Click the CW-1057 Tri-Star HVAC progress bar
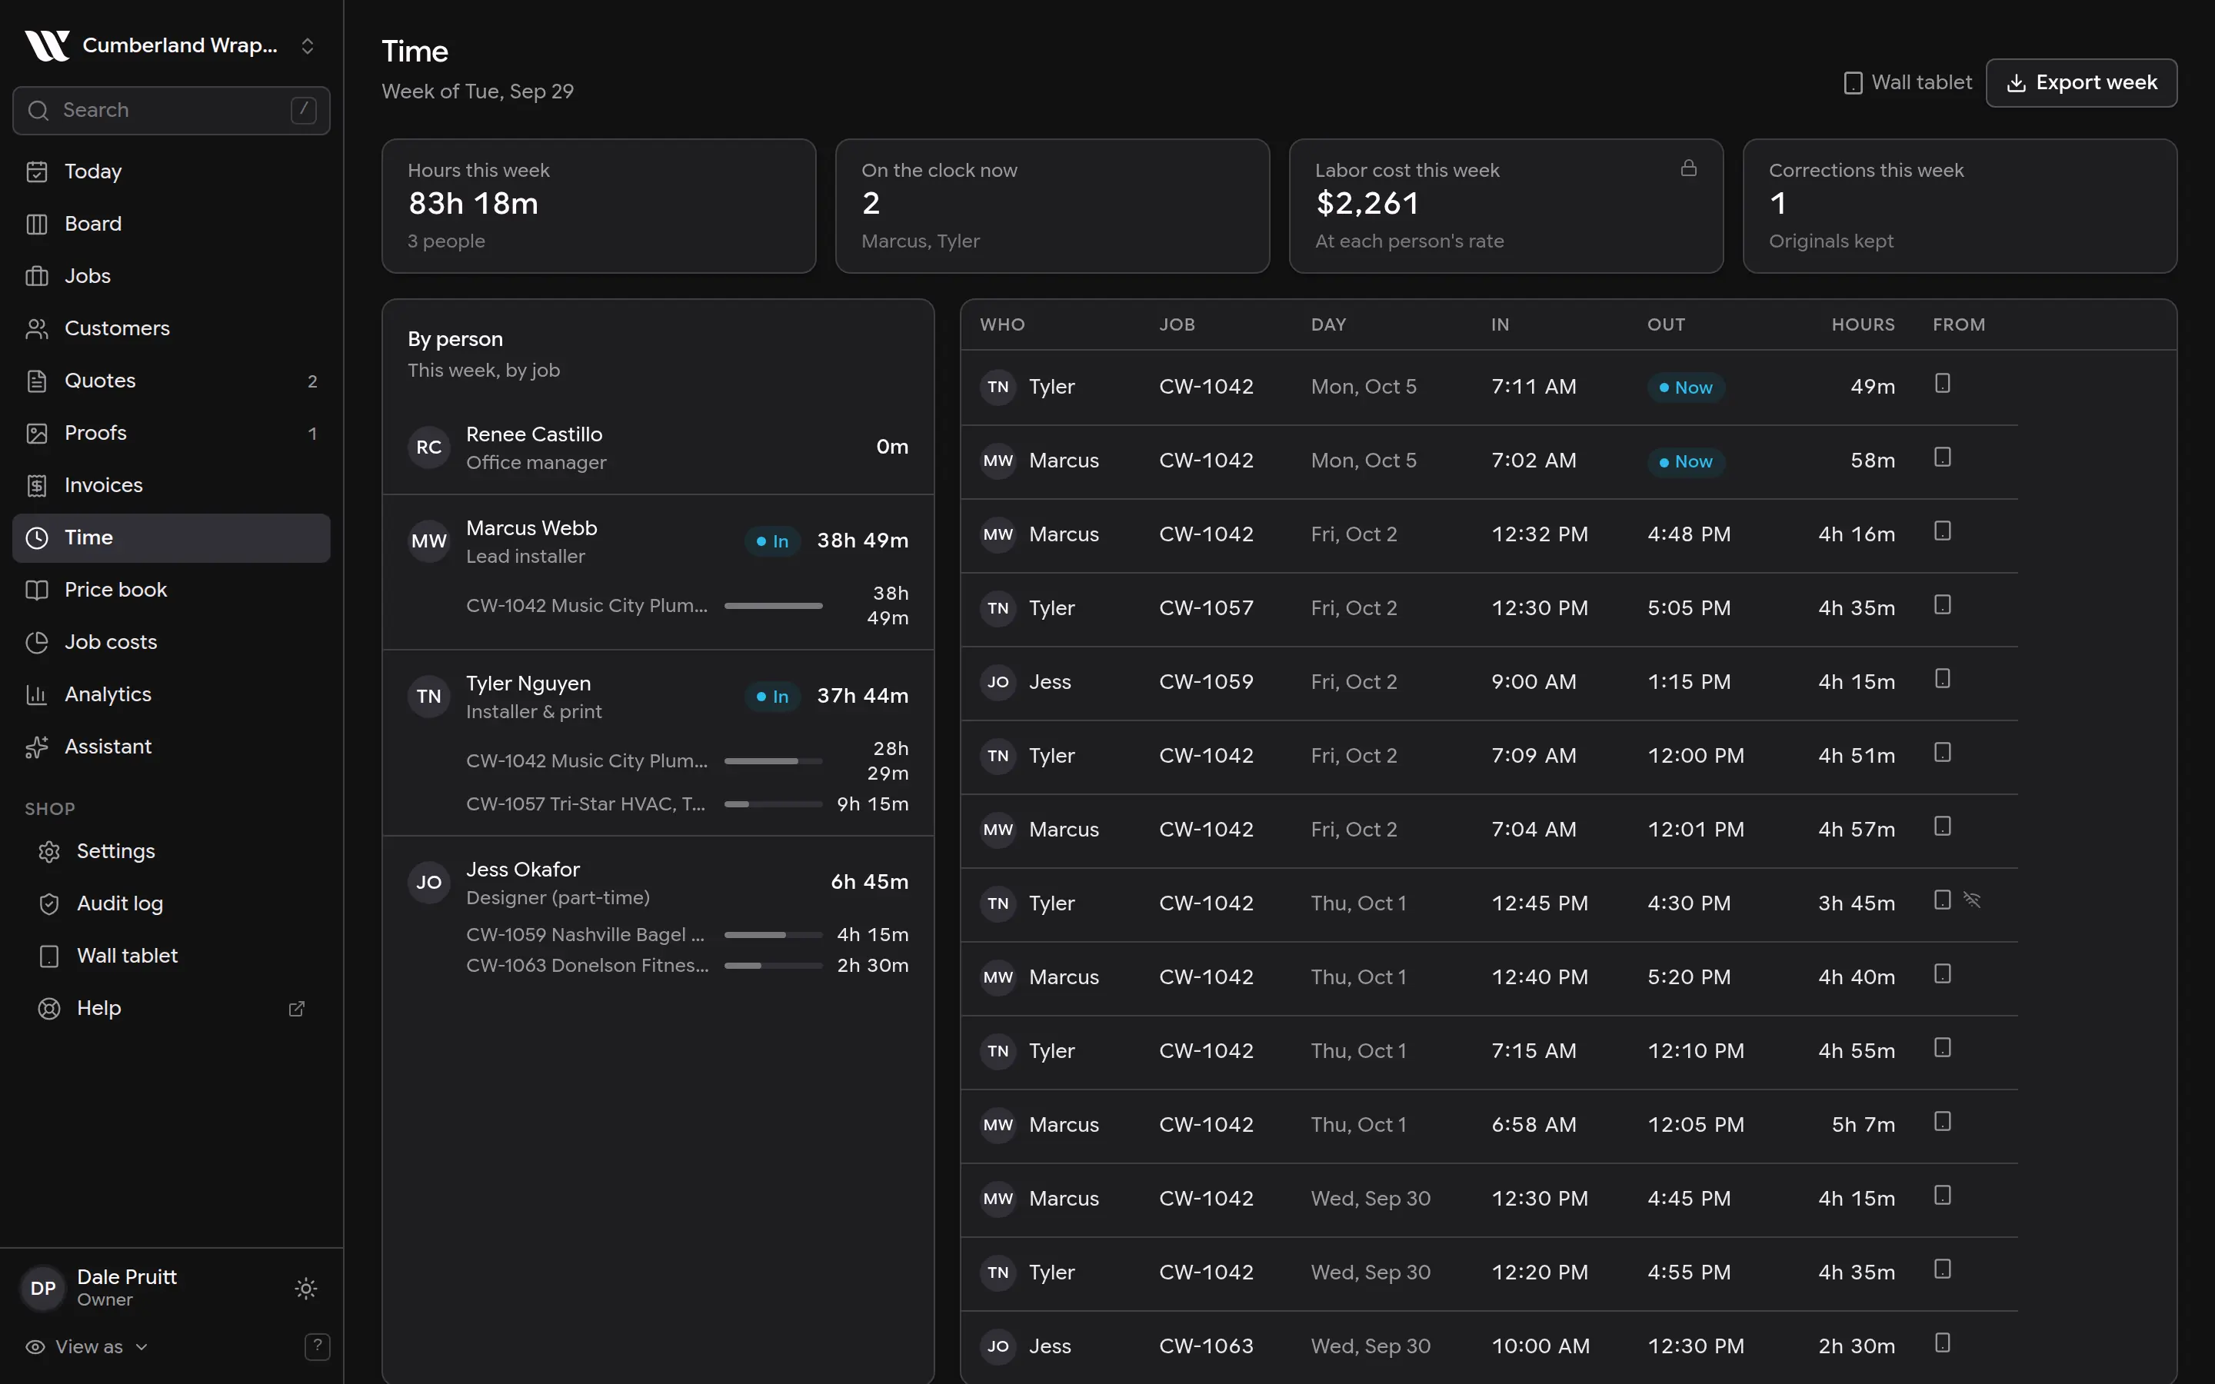The height and width of the screenshot is (1384, 2215). (x=774, y=803)
